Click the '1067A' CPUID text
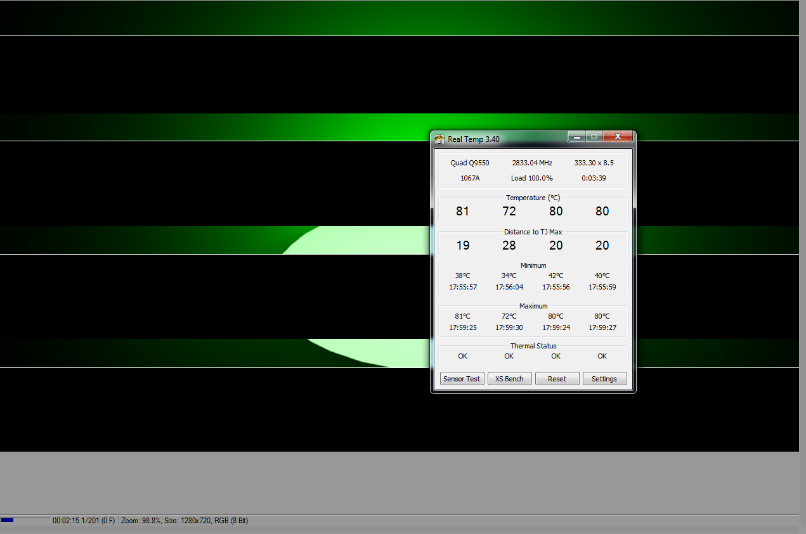Viewport: 806px width, 534px height. tap(470, 178)
